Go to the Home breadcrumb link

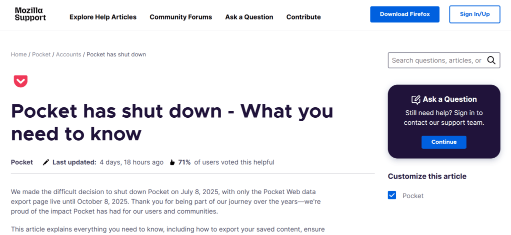19,54
